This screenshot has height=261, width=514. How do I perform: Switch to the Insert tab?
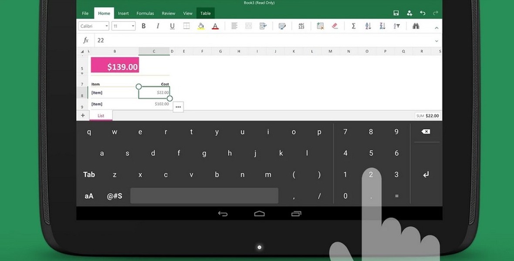[x=123, y=13]
